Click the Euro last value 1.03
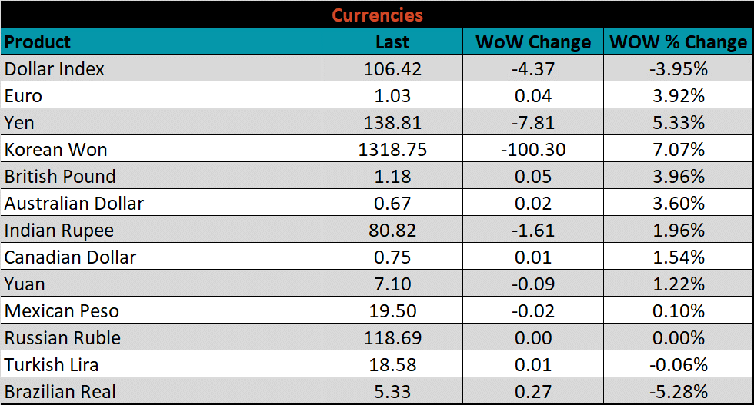 pyautogui.click(x=392, y=95)
